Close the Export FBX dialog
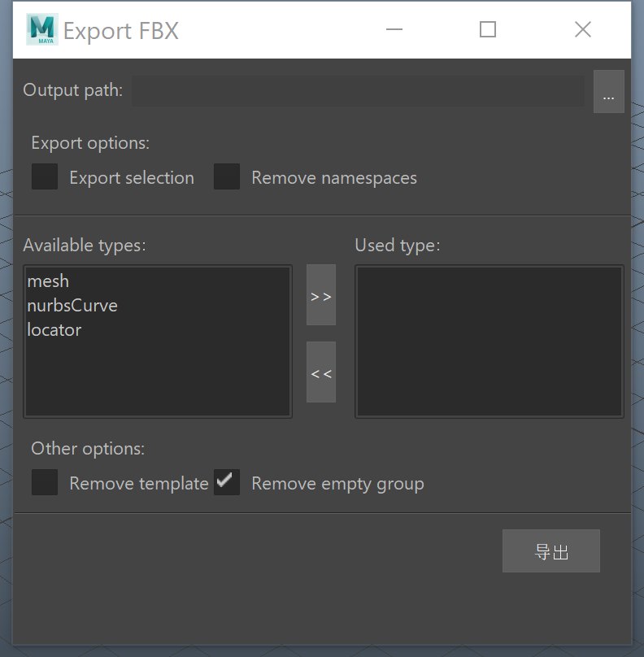 [x=582, y=29]
